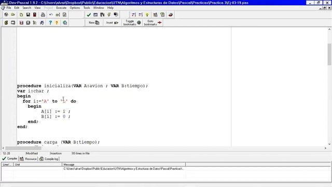Click the red eraser-like icon at toolbar end
The height and width of the screenshot is (187, 332).
tap(171, 15)
